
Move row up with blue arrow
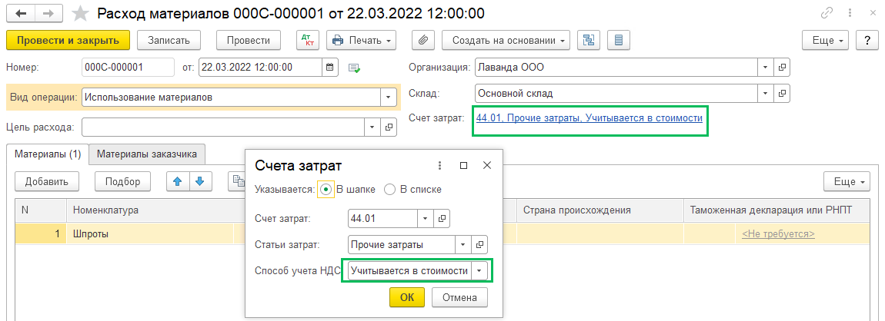pos(177,181)
